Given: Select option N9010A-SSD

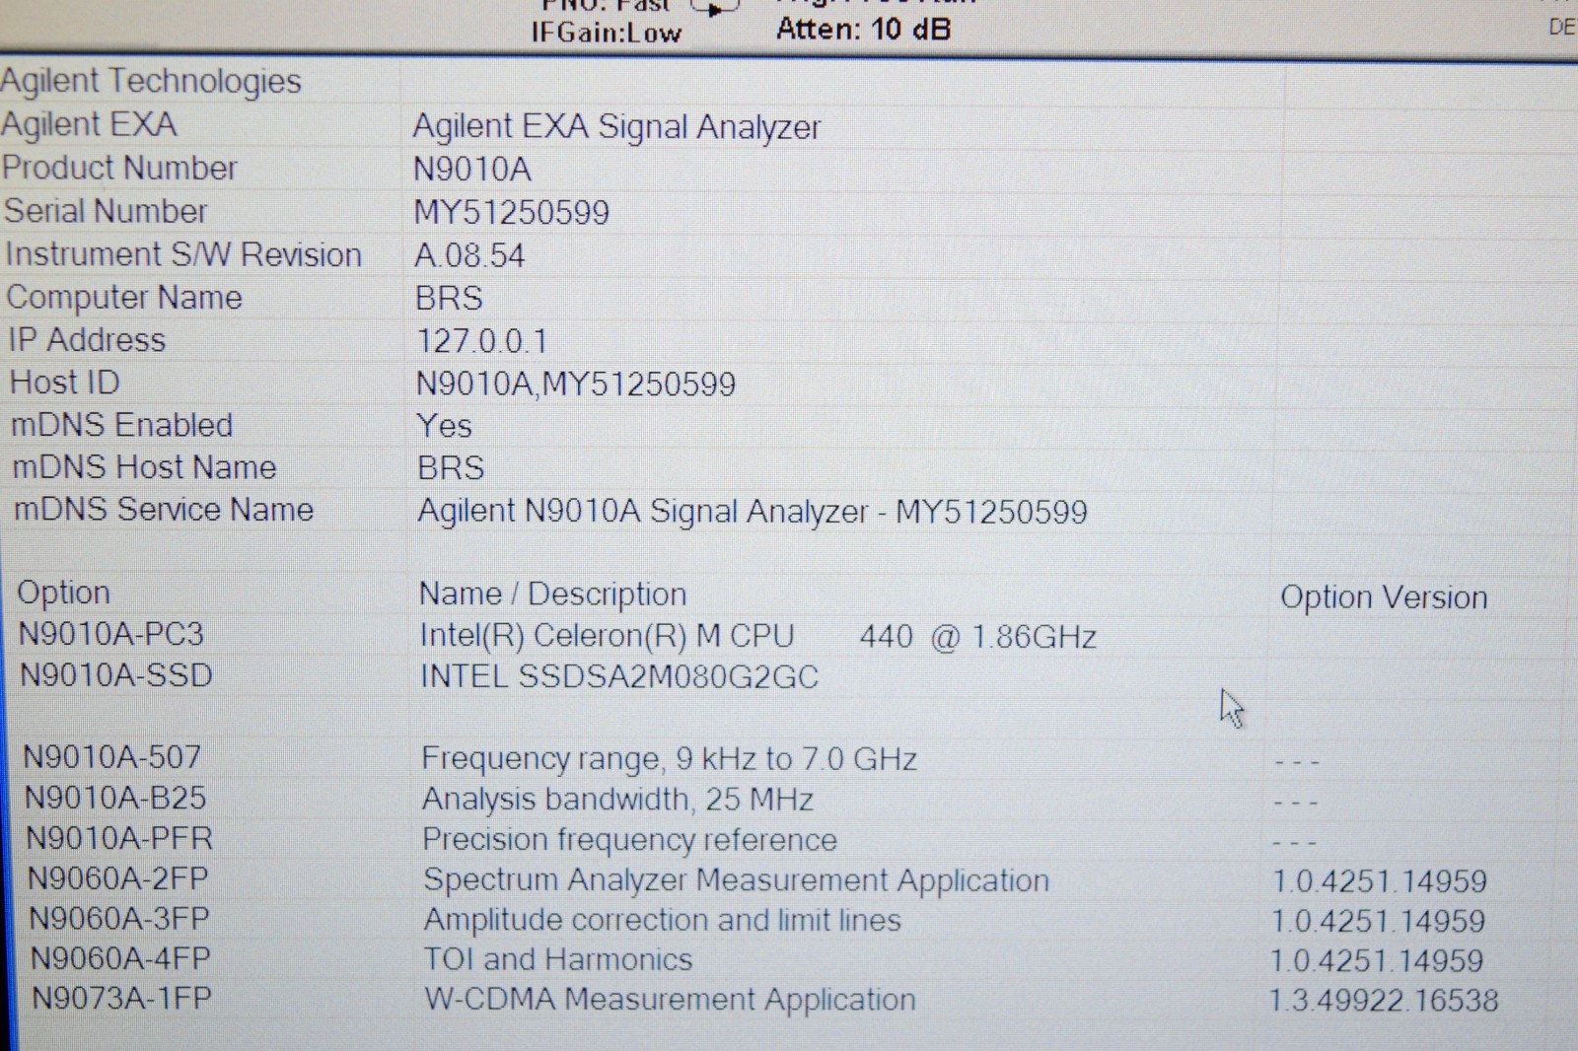Looking at the screenshot, I should (116, 675).
